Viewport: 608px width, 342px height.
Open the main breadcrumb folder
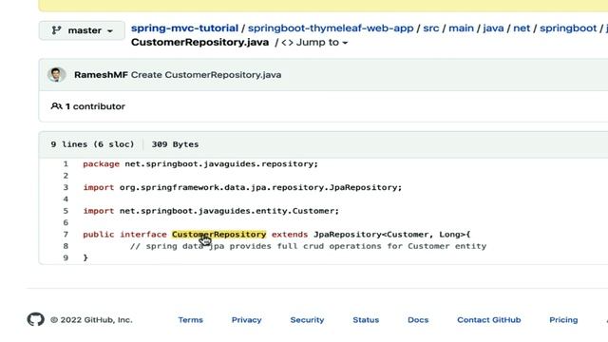tap(461, 28)
